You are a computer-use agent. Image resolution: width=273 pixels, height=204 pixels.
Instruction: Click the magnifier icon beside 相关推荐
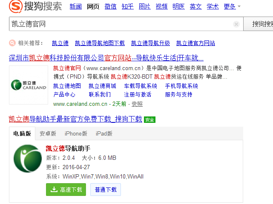click(x=12, y=43)
